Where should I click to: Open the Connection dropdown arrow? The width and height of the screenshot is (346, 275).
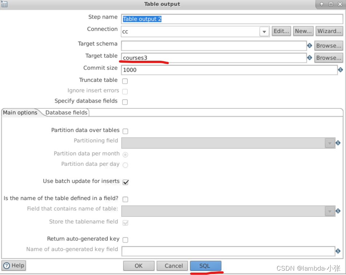click(264, 32)
